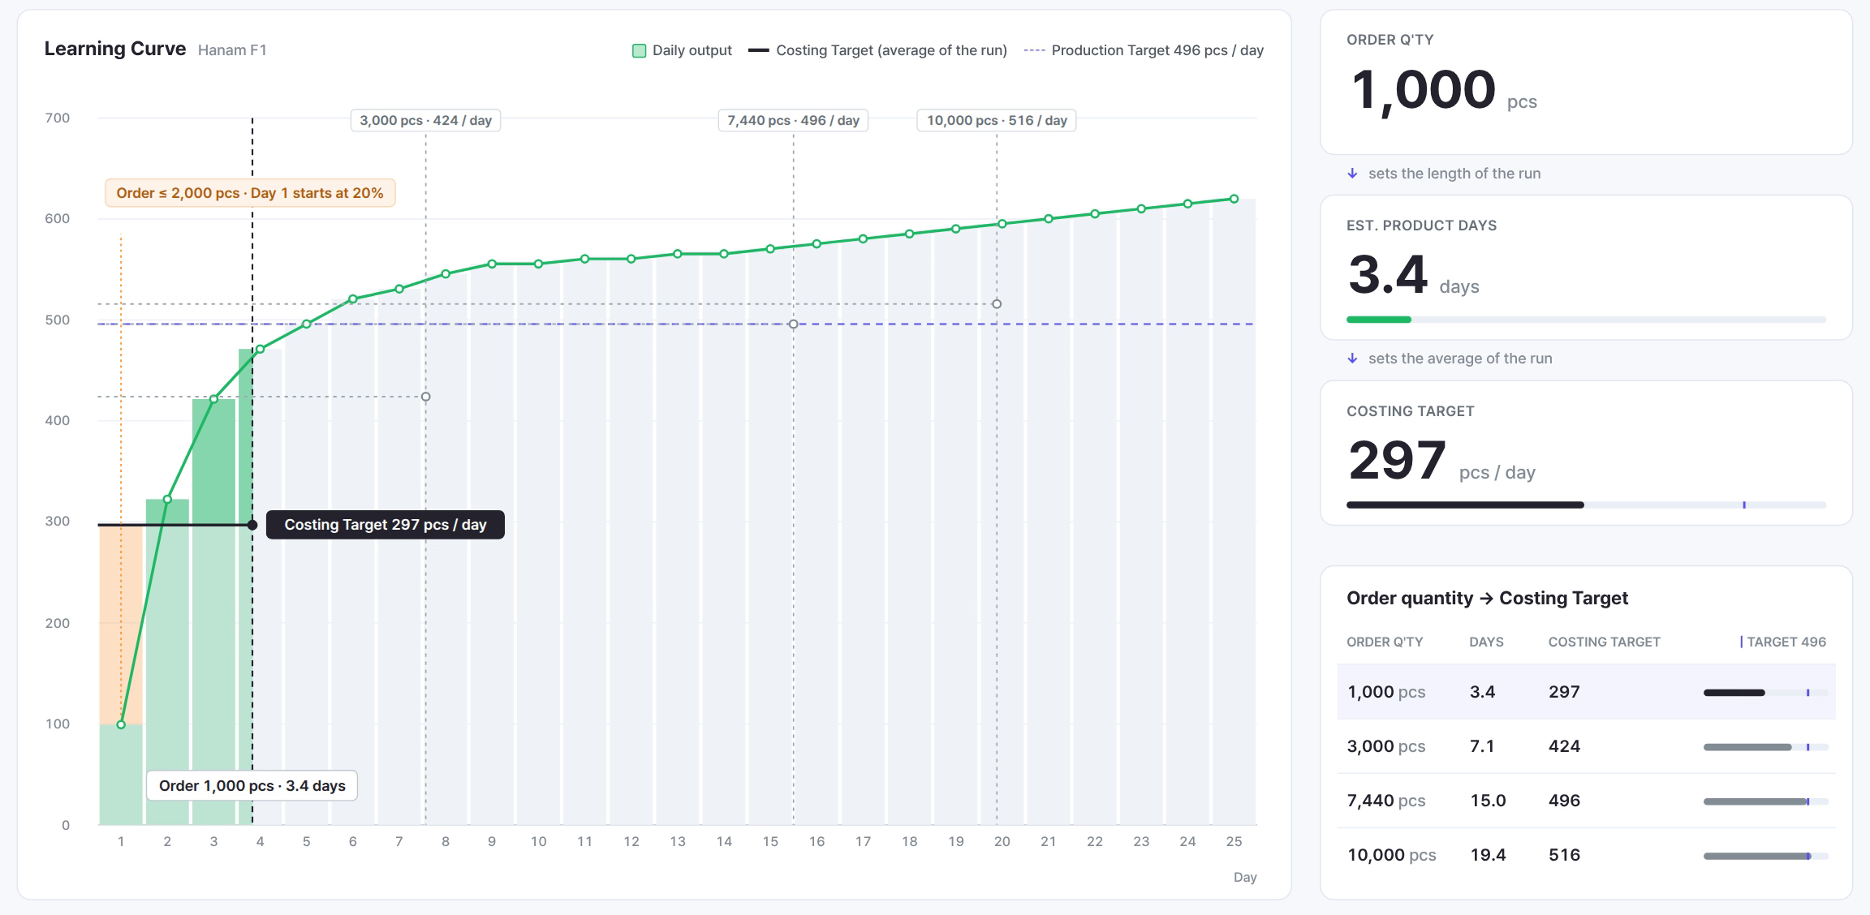Click the Est. Product Days progress bar
The width and height of the screenshot is (1870, 915).
point(1586,320)
